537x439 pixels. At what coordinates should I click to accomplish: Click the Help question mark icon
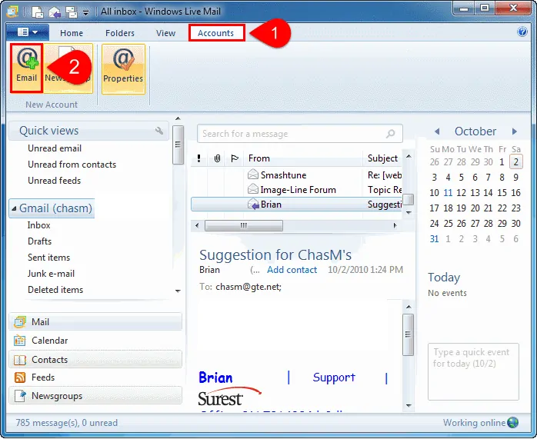[522, 32]
